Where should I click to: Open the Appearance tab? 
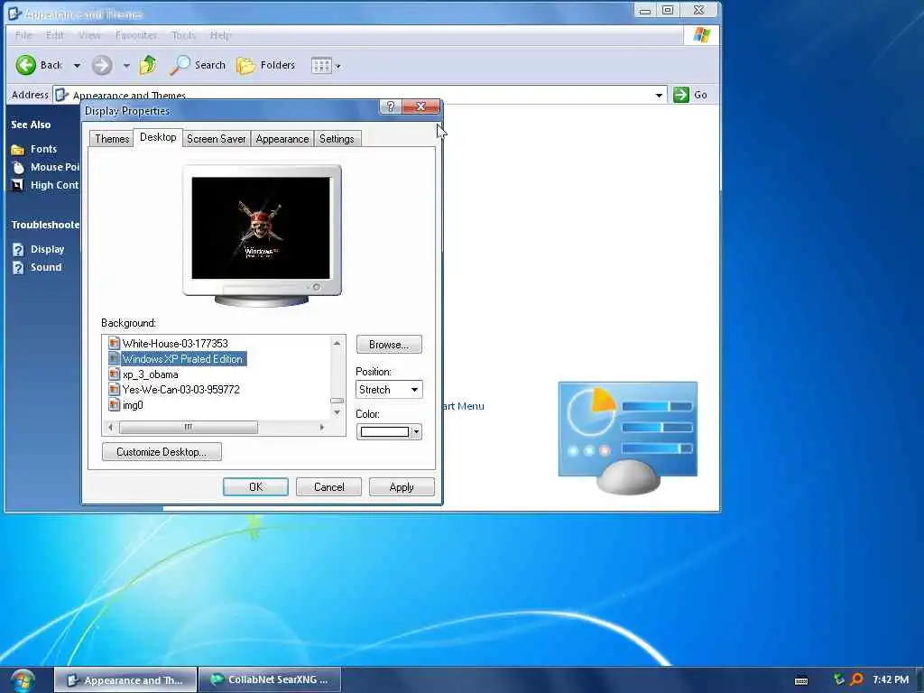click(x=282, y=138)
